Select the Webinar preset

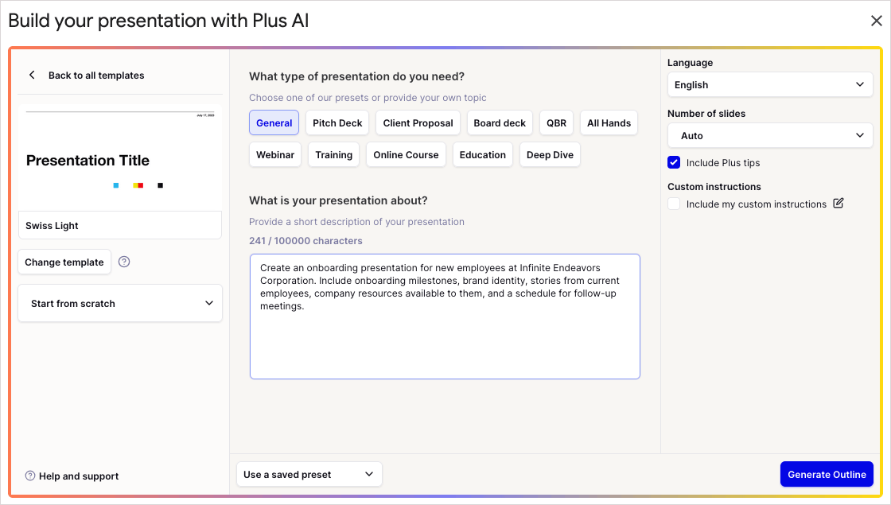[275, 154]
